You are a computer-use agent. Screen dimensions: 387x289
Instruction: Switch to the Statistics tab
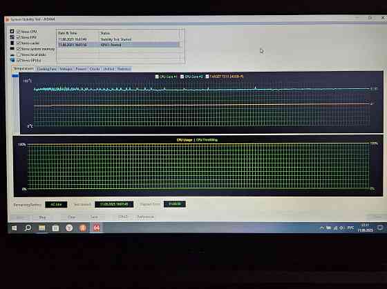[124, 69]
